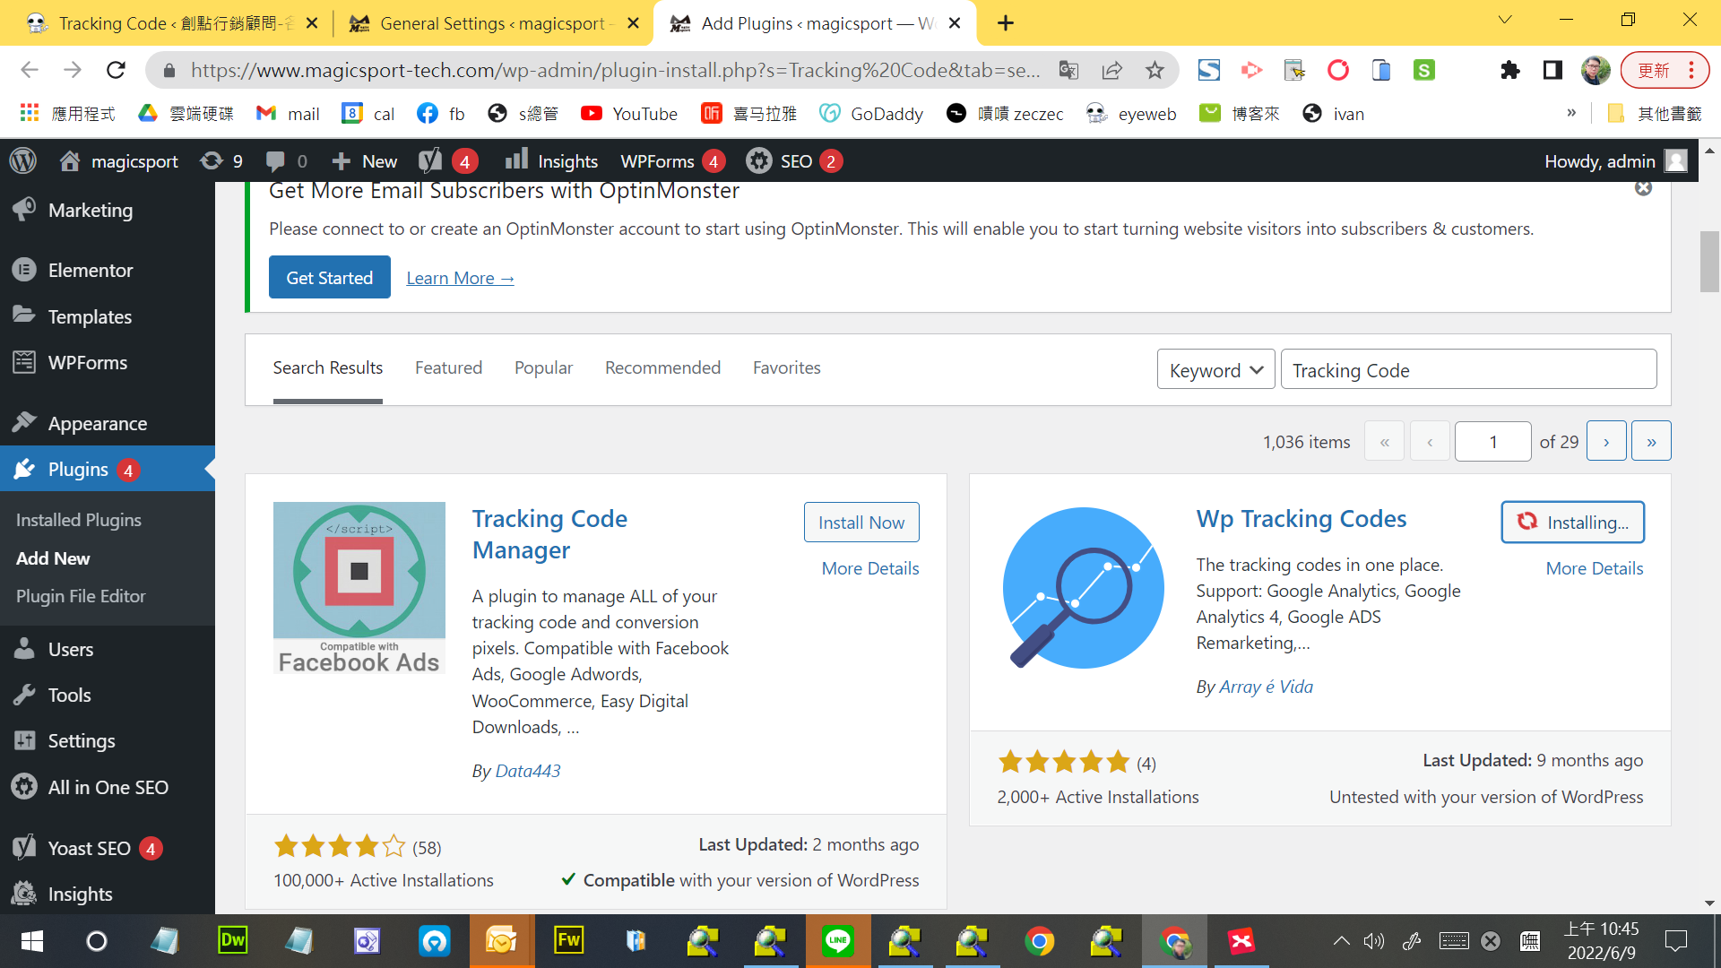This screenshot has width=1721, height=968.
Task: Click Wp Tracking Codes magnifier thumbnail
Action: 1084,588
